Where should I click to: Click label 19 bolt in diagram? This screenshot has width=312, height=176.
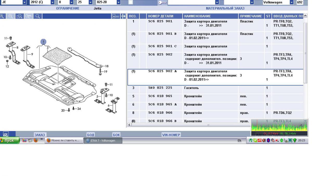click(105, 71)
